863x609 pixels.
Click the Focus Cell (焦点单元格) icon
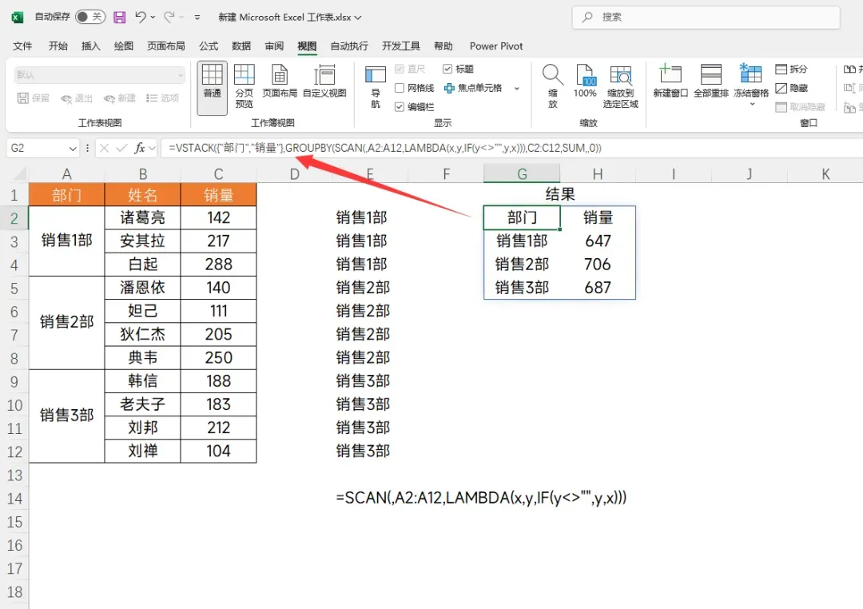tap(449, 88)
